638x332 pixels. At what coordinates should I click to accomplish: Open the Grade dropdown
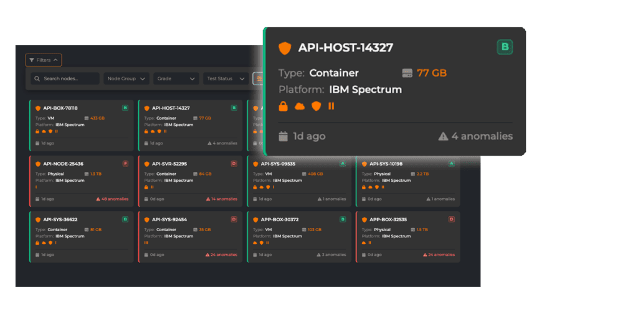pos(176,78)
